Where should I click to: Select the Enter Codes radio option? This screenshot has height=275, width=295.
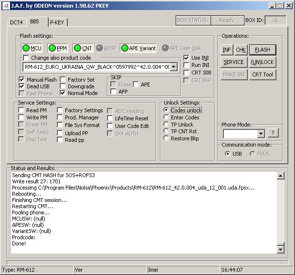[x=166, y=117]
